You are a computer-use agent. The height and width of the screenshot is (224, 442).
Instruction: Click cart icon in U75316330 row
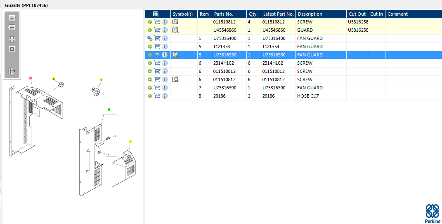157,55
